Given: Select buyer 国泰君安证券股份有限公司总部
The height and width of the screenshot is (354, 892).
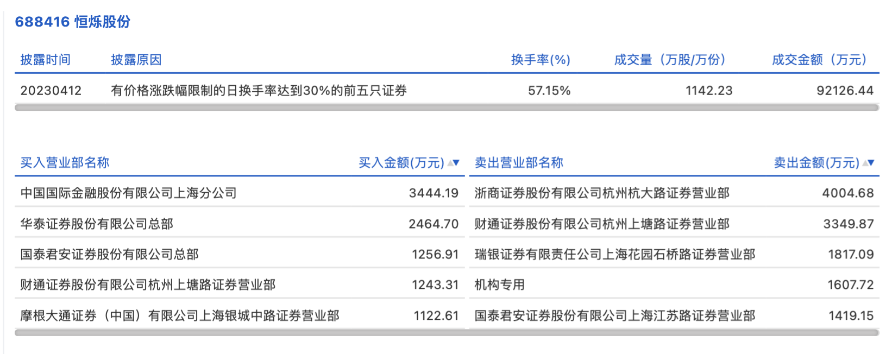Looking at the screenshot, I should point(110,254).
